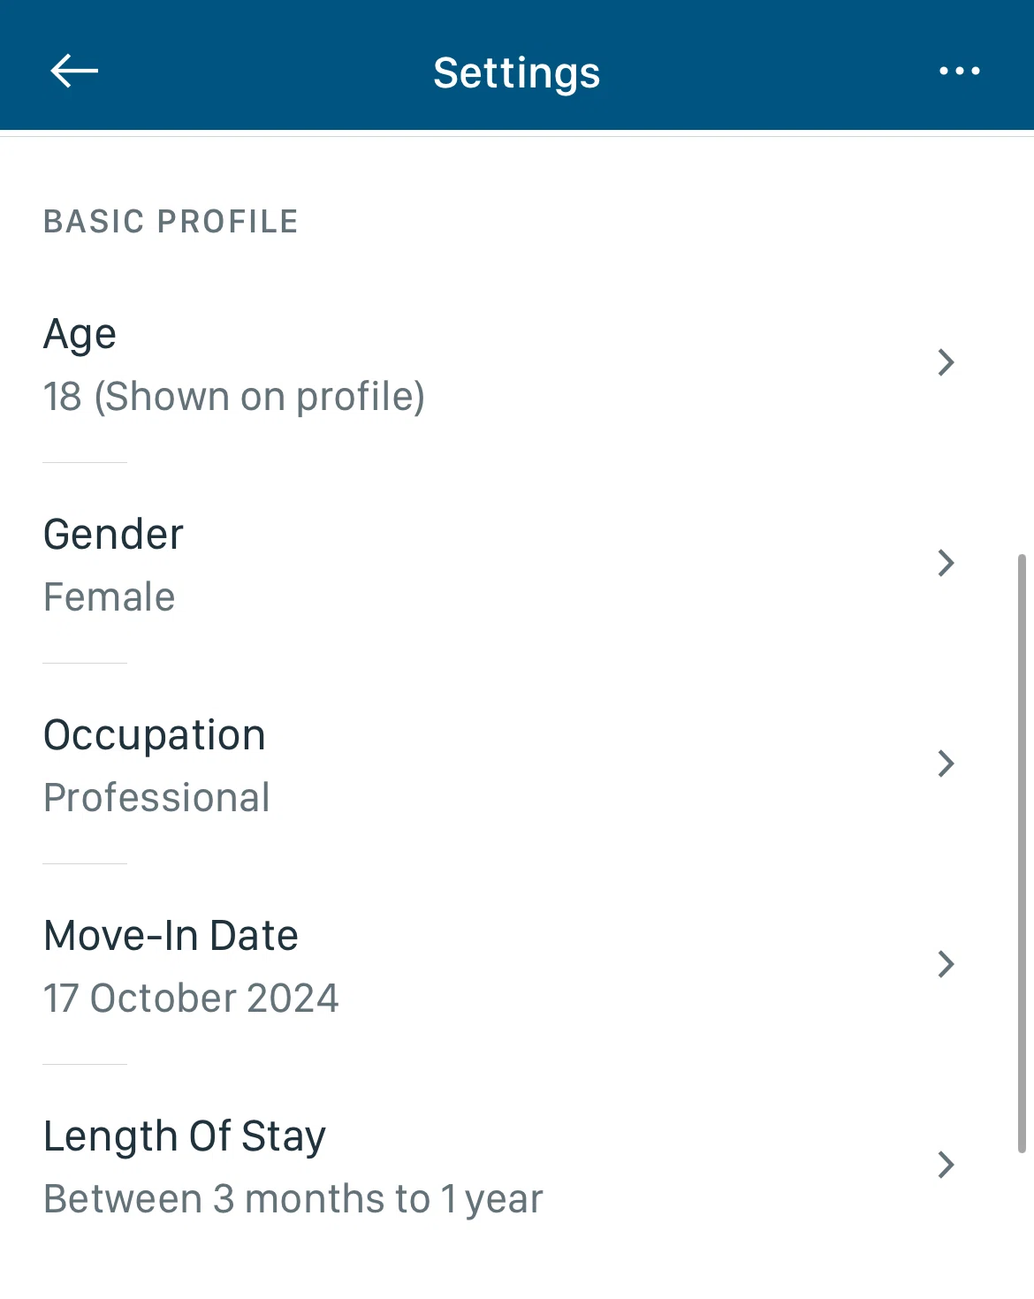The height and width of the screenshot is (1299, 1034).
Task: Click the Move-In Date chevron
Action: point(946,964)
